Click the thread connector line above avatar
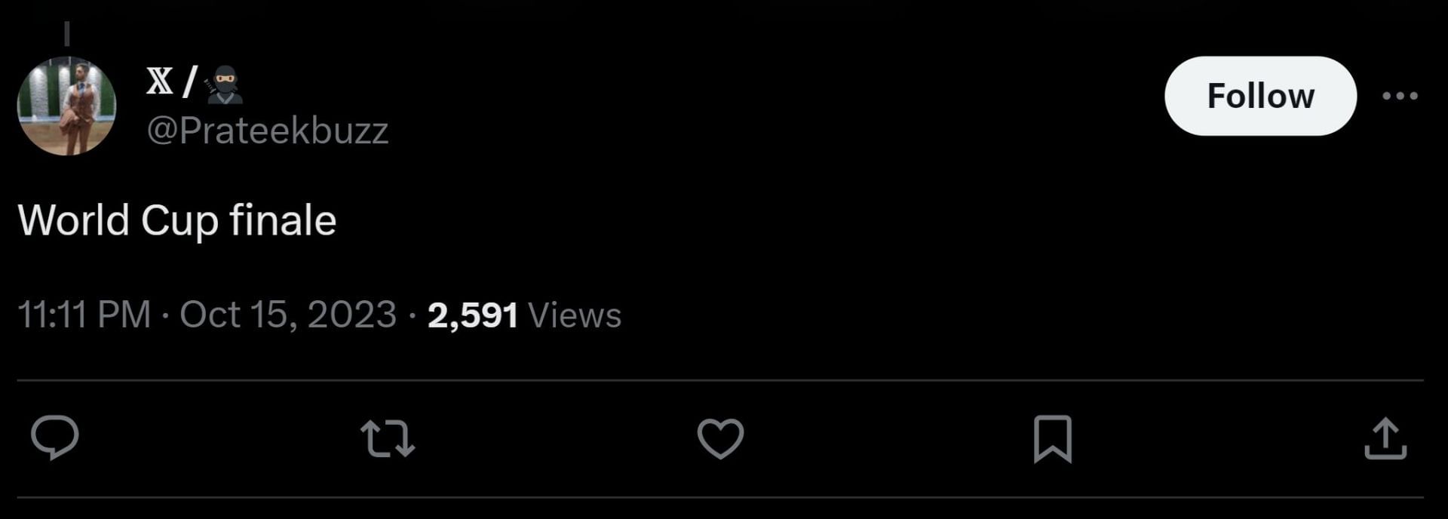The height and width of the screenshot is (519, 1448). pos(66,33)
